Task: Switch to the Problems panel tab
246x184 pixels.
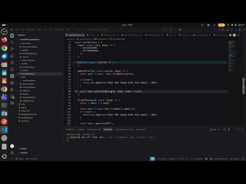Action: coord(70,130)
